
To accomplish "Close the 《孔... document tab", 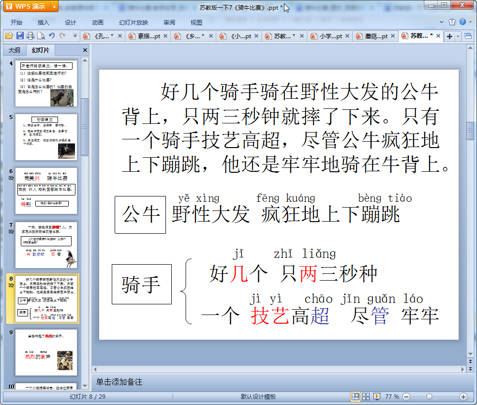I will 120,36.
